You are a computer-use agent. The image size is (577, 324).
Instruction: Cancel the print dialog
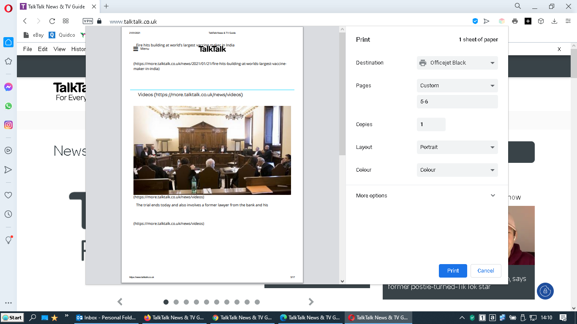tap(486, 271)
